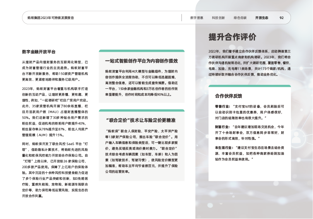The width and height of the screenshot is (313, 219).
Task: Select the highlighted 开放生态 tab
Action: [262, 18]
